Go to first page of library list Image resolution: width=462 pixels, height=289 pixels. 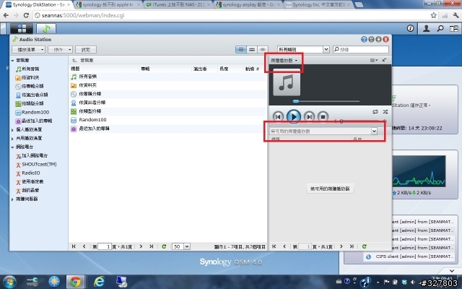click(74, 246)
